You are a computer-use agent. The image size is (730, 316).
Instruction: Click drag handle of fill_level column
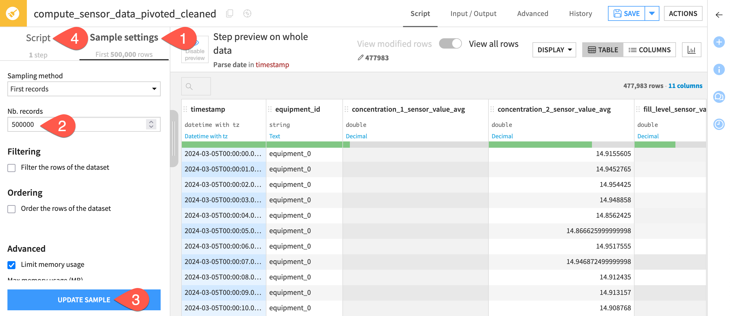638,109
